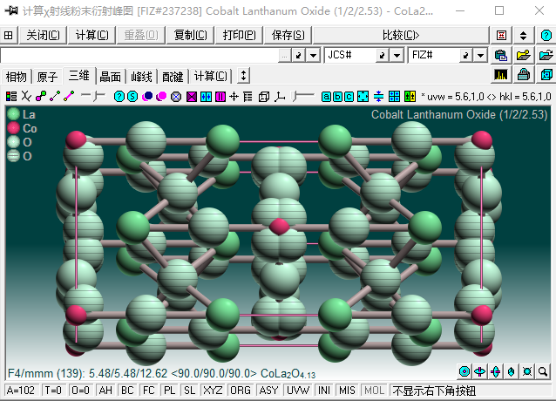Switch to the 原子 tab
This screenshot has width=556, height=401.
[47, 76]
